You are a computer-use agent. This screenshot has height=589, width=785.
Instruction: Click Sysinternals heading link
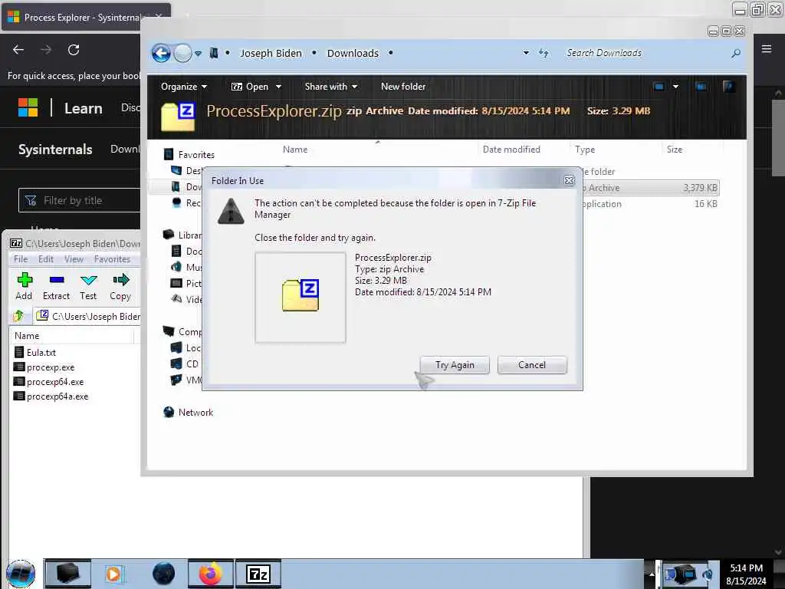(x=55, y=150)
